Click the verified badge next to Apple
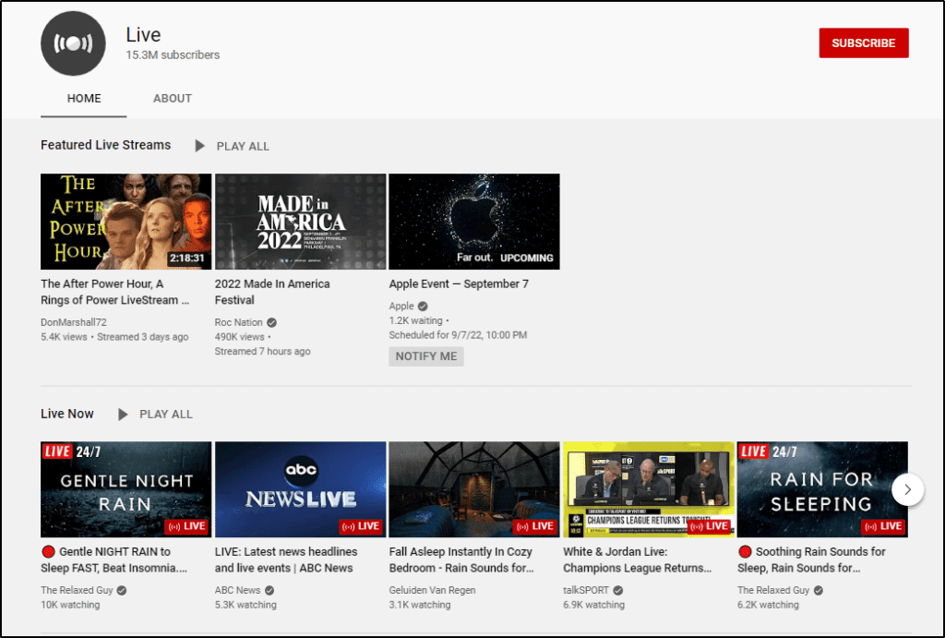Viewport: 945px width, 638px height. (421, 306)
